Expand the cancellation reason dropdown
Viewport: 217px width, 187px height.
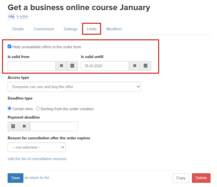(x=37, y=147)
